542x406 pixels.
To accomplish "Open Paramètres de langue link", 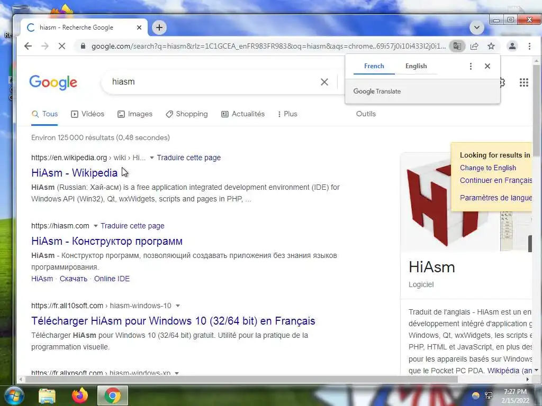I will [495, 198].
